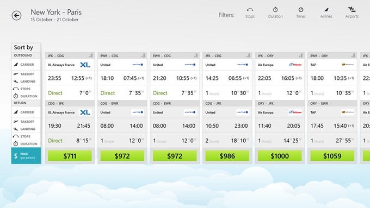This screenshot has width=370, height=208.
Task: Click the XL logo on return CDG - JFK
Action: point(85,112)
